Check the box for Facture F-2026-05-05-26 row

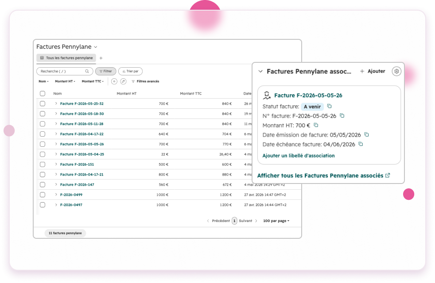point(43,144)
